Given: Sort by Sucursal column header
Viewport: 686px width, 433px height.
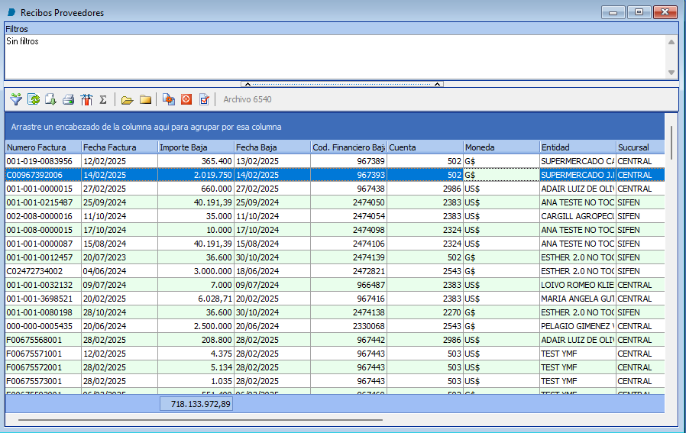Looking at the screenshot, I should click(640, 147).
